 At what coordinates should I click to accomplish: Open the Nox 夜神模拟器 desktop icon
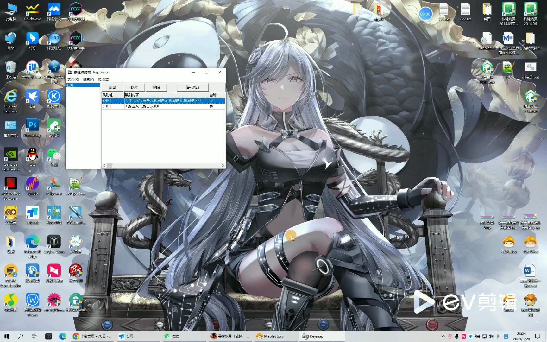(76, 12)
